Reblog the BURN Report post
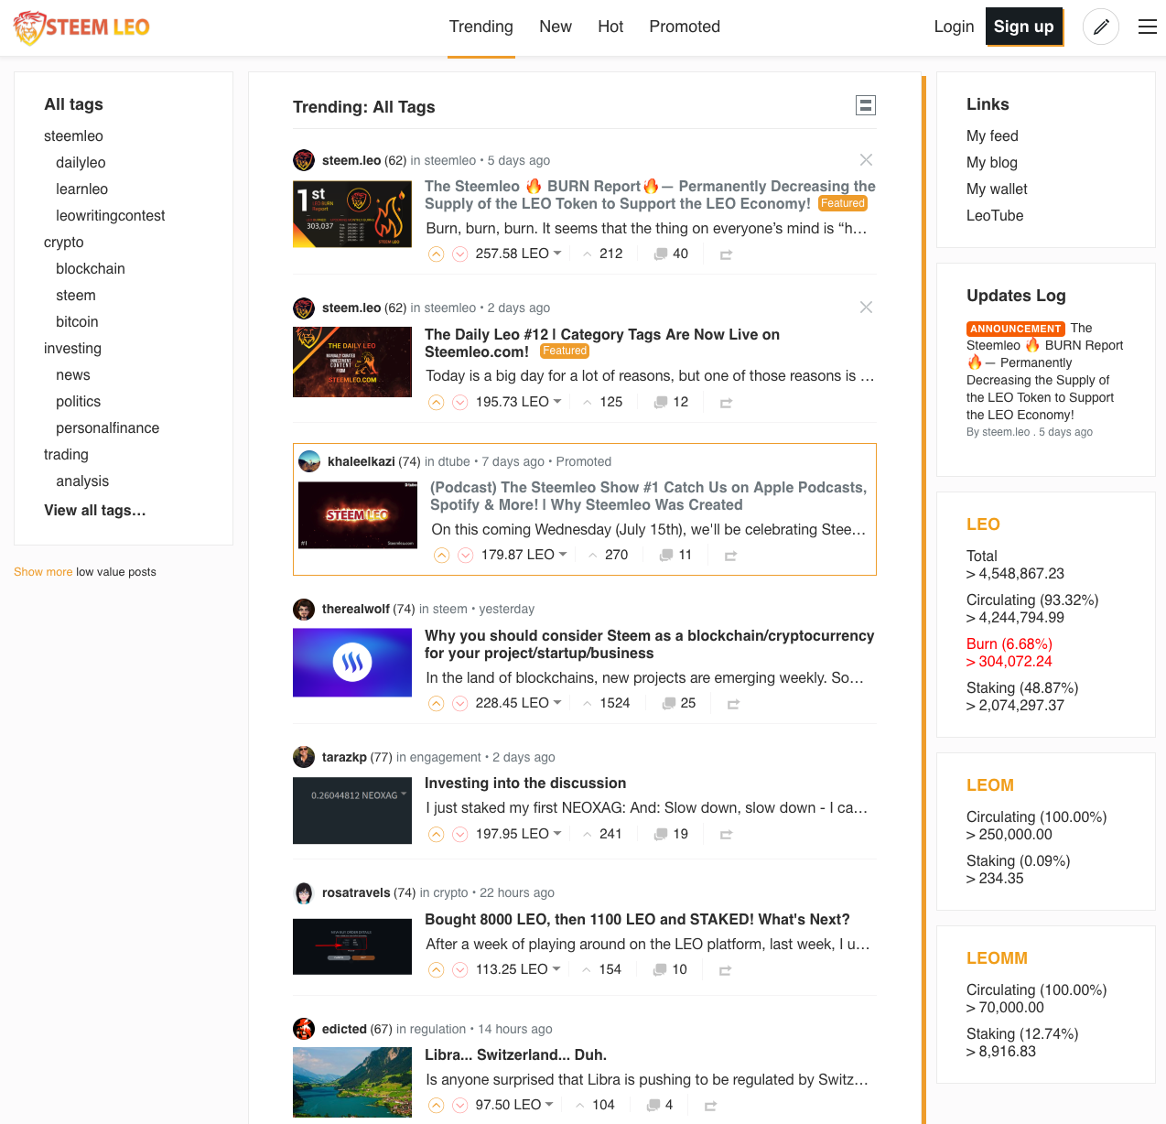1166x1124 pixels. pos(726,254)
